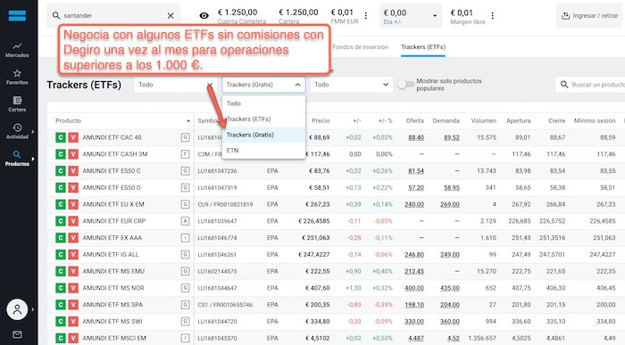Open the user profile avatar
Screen dimensions: 625x345
(17, 309)
